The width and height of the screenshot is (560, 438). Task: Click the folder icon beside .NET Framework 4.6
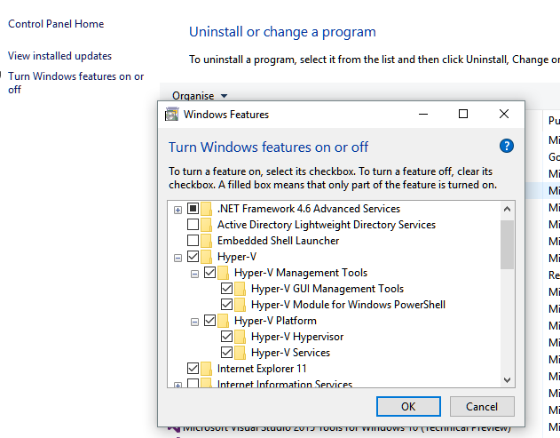pyautogui.click(x=206, y=209)
